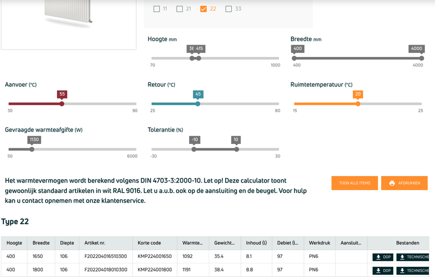Click the Inhoud (l) column header

click(257, 243)
